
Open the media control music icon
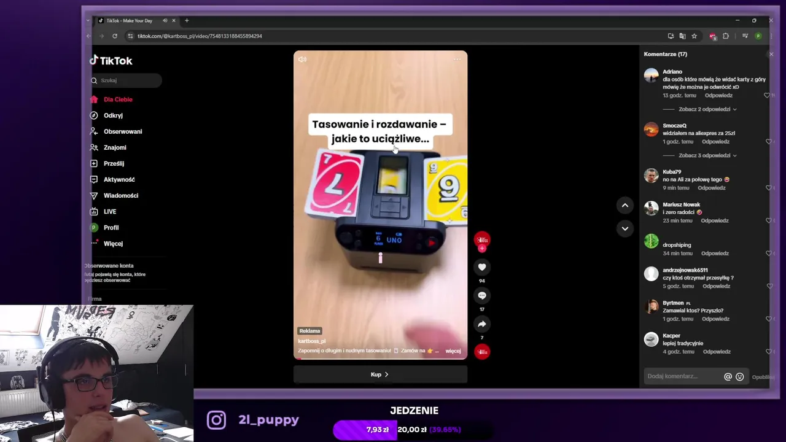coord(745,36)
